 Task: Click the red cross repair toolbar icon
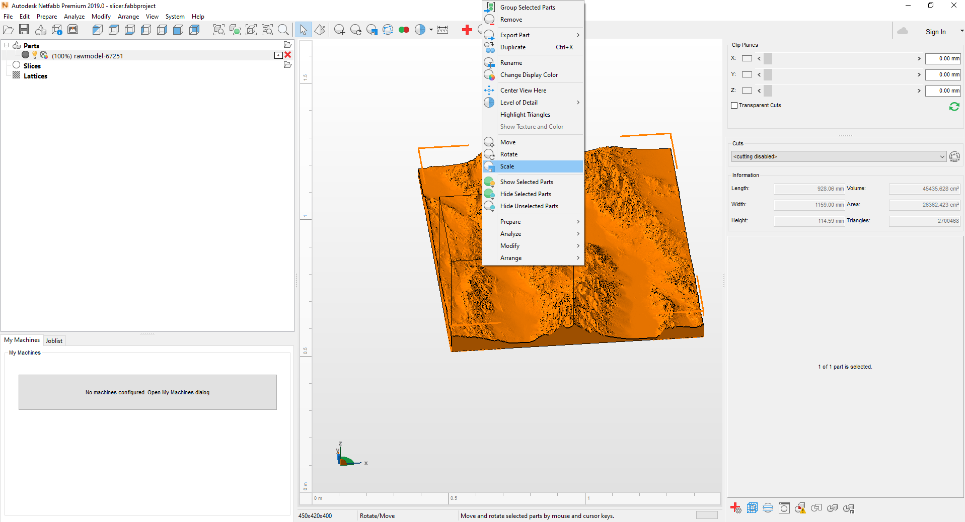[x=467, y=30]
